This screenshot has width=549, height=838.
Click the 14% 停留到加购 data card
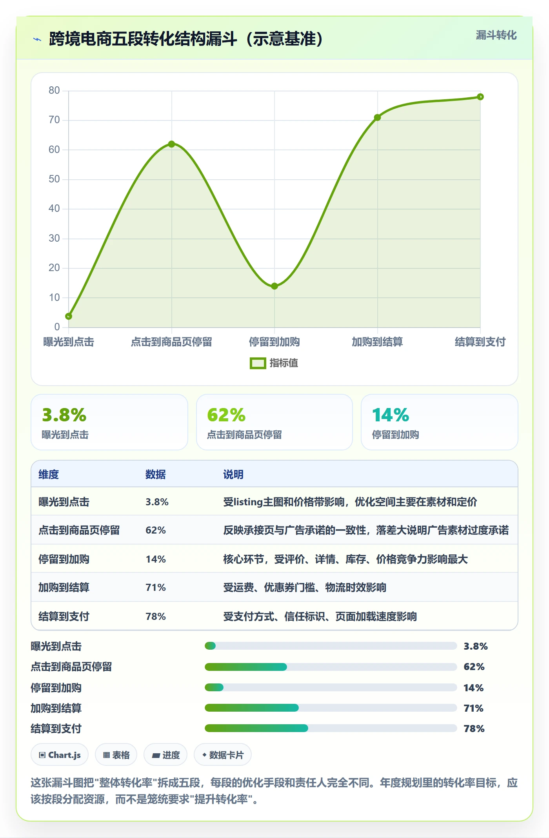click(440, 422)
